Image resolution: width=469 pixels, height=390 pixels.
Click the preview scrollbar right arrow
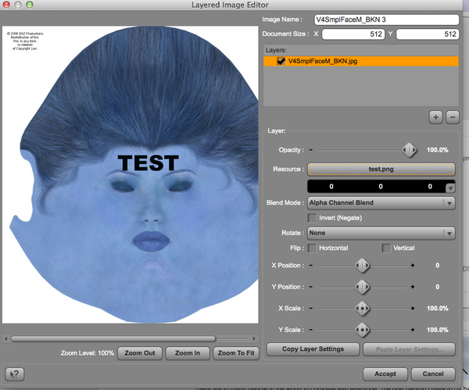[254, 338]
